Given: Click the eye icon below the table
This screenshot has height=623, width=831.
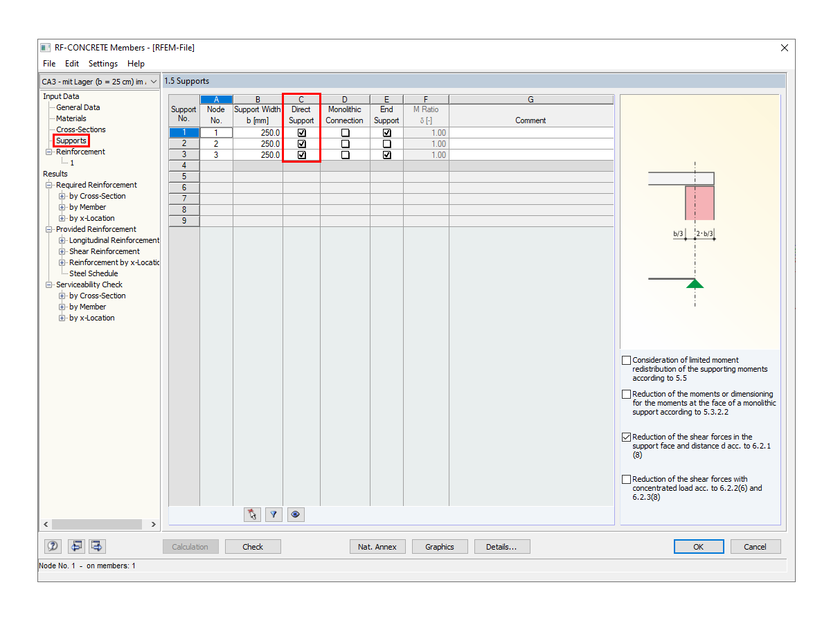Looking at the screenshot, I should (x=296, y=514).
